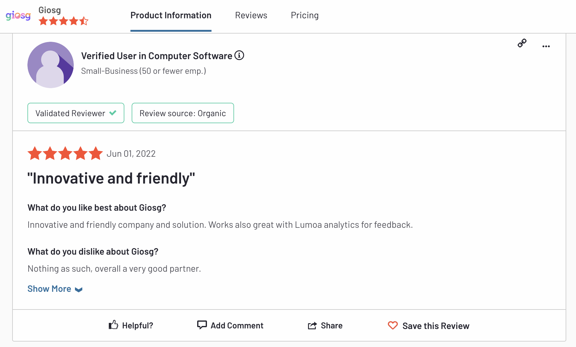Click the Share arrow icon
Viewport: 576px width, 347px height.
click(x=312, y=326)
